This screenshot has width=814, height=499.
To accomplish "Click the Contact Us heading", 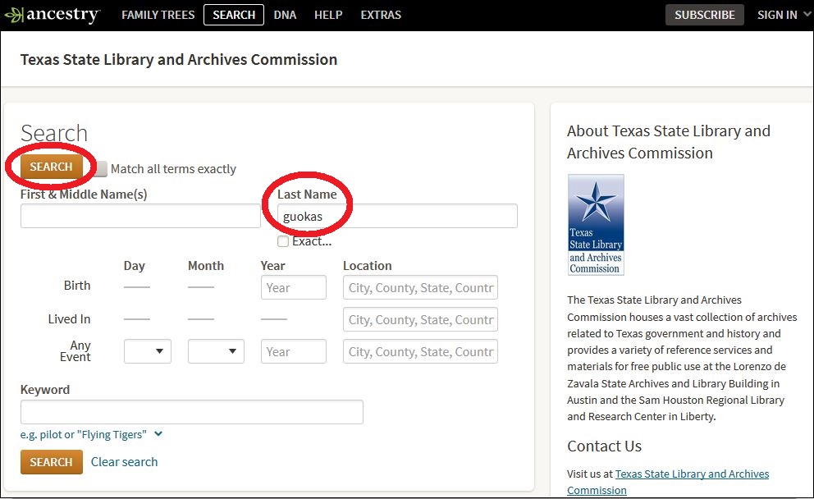I will click(x=604, y=446).
